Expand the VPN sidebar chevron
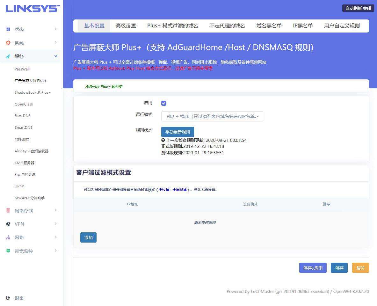 [x=56, y=224]
